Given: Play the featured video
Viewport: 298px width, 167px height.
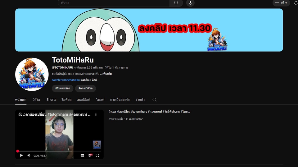Looking at the screenshot, I should [x=21, y=156].
